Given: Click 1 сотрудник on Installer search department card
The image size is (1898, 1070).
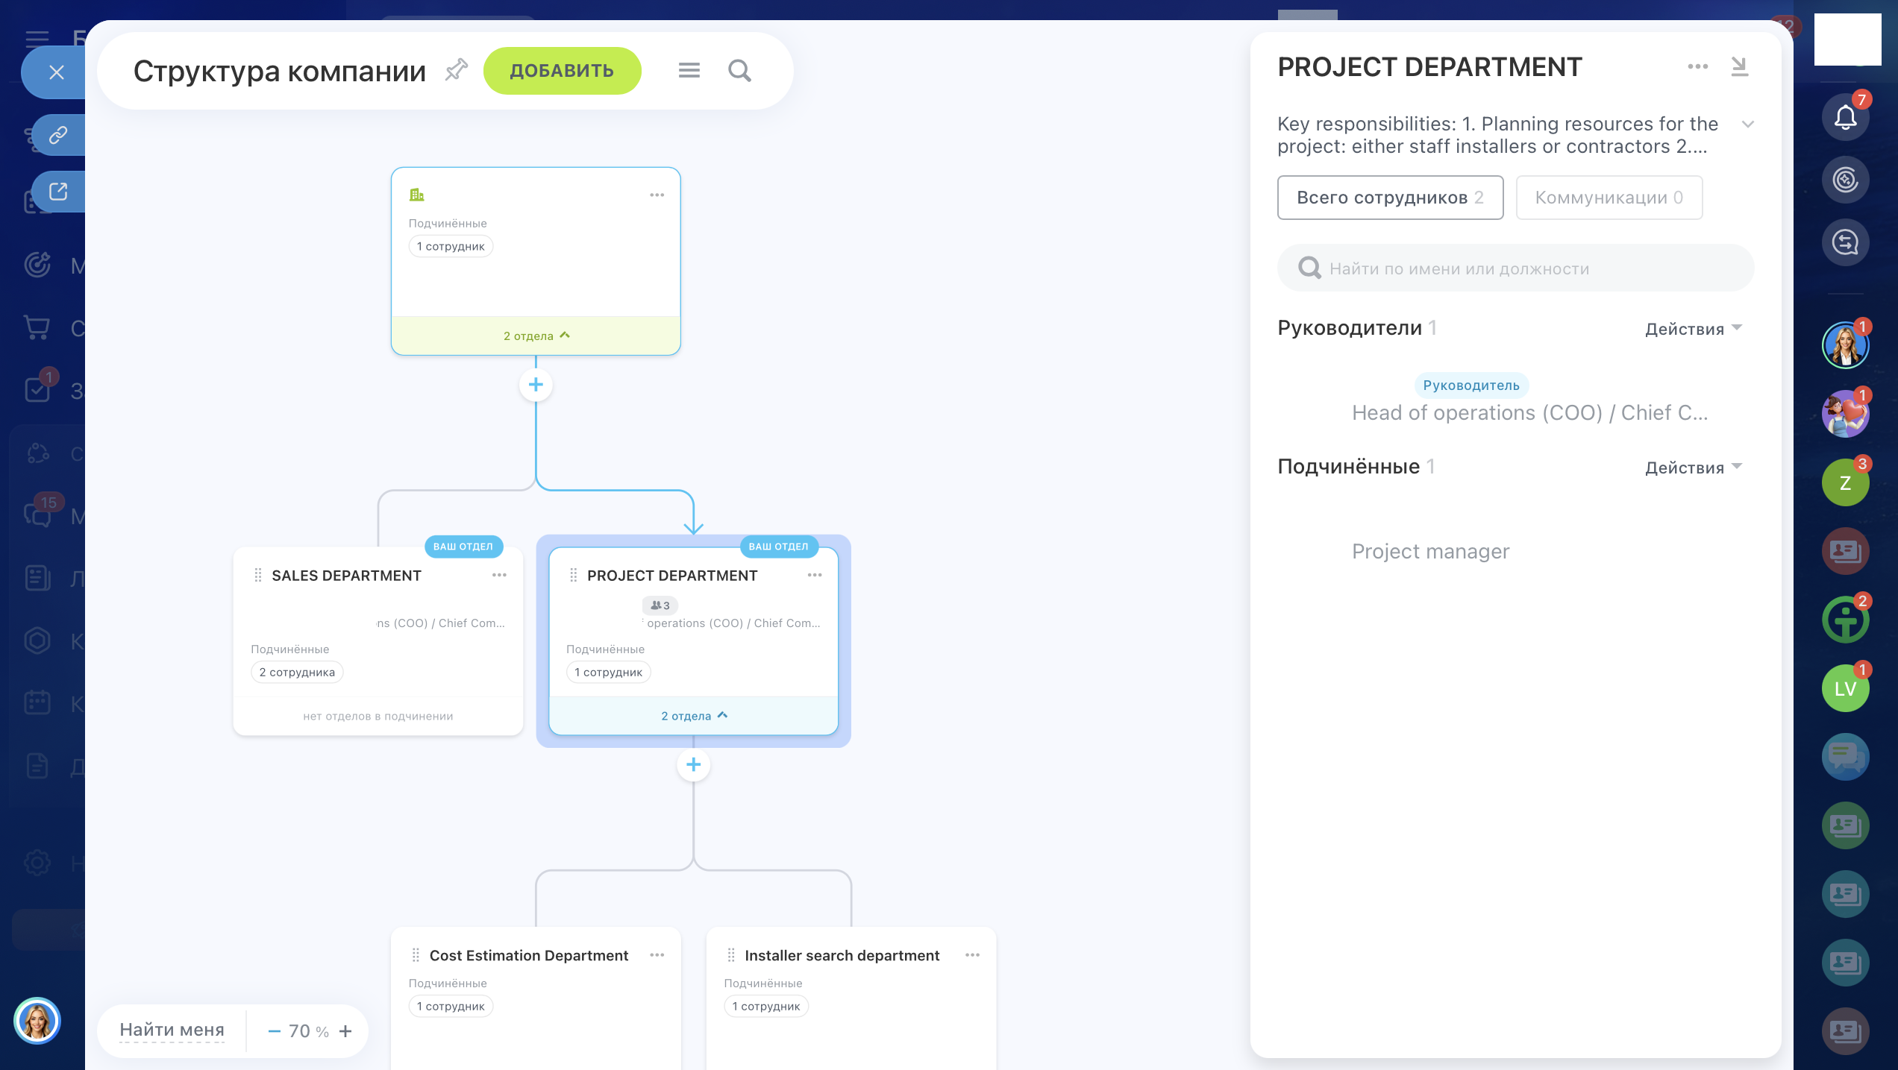Looking at the screenshot, I should [x=766, y=1006].
